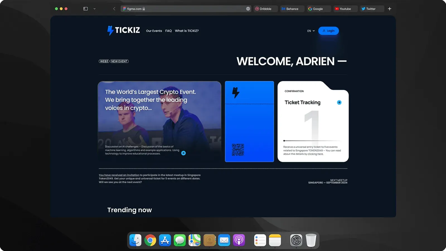Click the figma.com address bar
The height and width of the screenshot is (251, 446).
(x=186, y=9)
